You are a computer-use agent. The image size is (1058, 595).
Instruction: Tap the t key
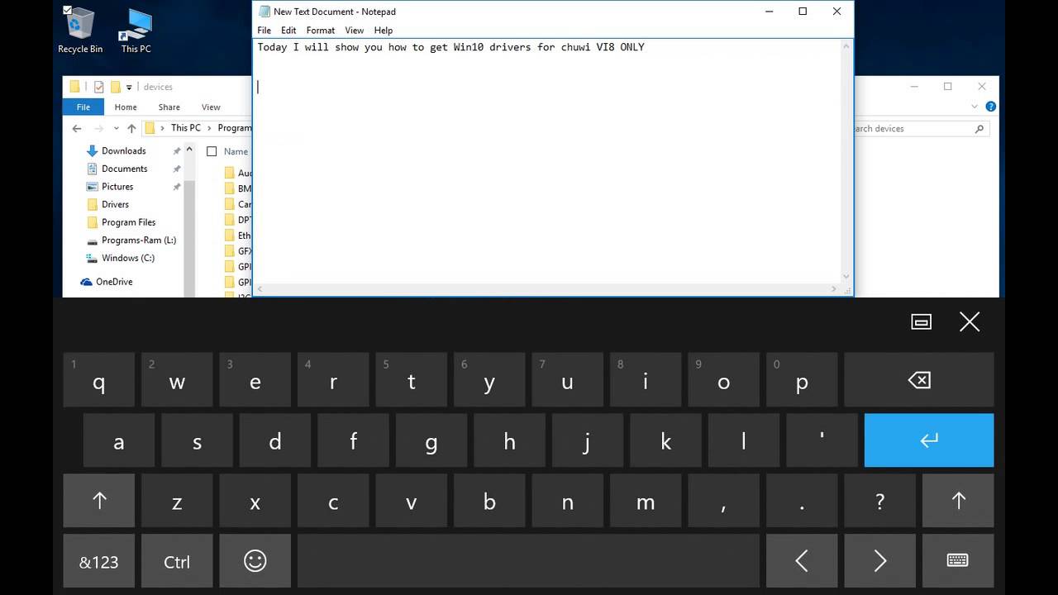(x=411, y=380)
